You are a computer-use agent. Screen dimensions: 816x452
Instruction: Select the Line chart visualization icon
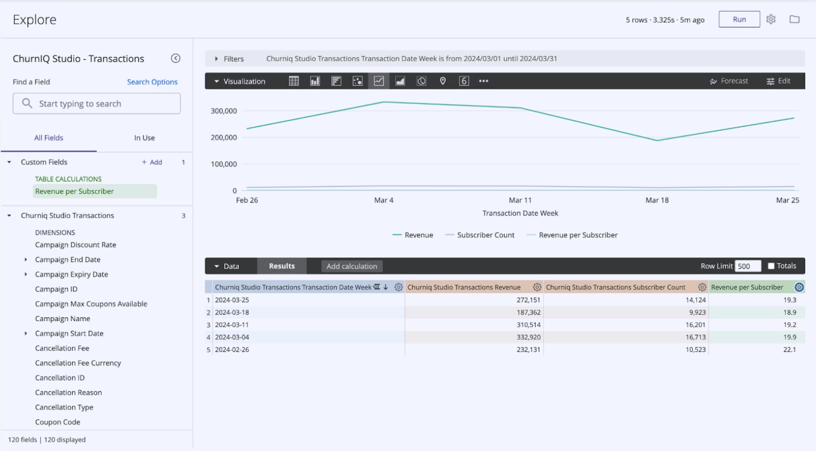pos(379,81)
